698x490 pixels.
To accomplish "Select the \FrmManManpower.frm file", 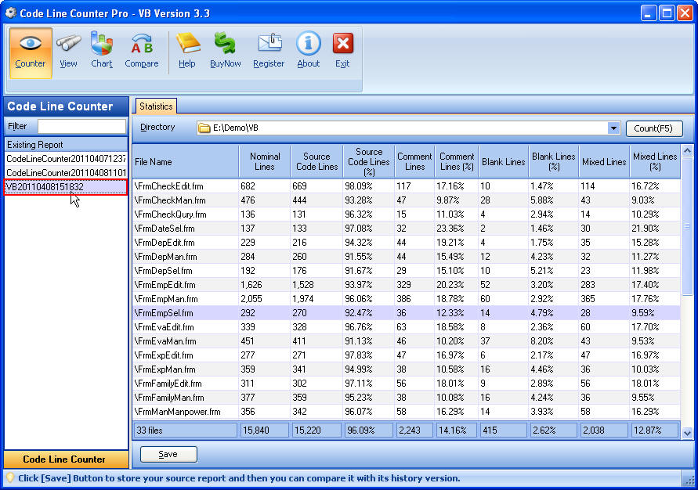I will click(x=407, y=412).
